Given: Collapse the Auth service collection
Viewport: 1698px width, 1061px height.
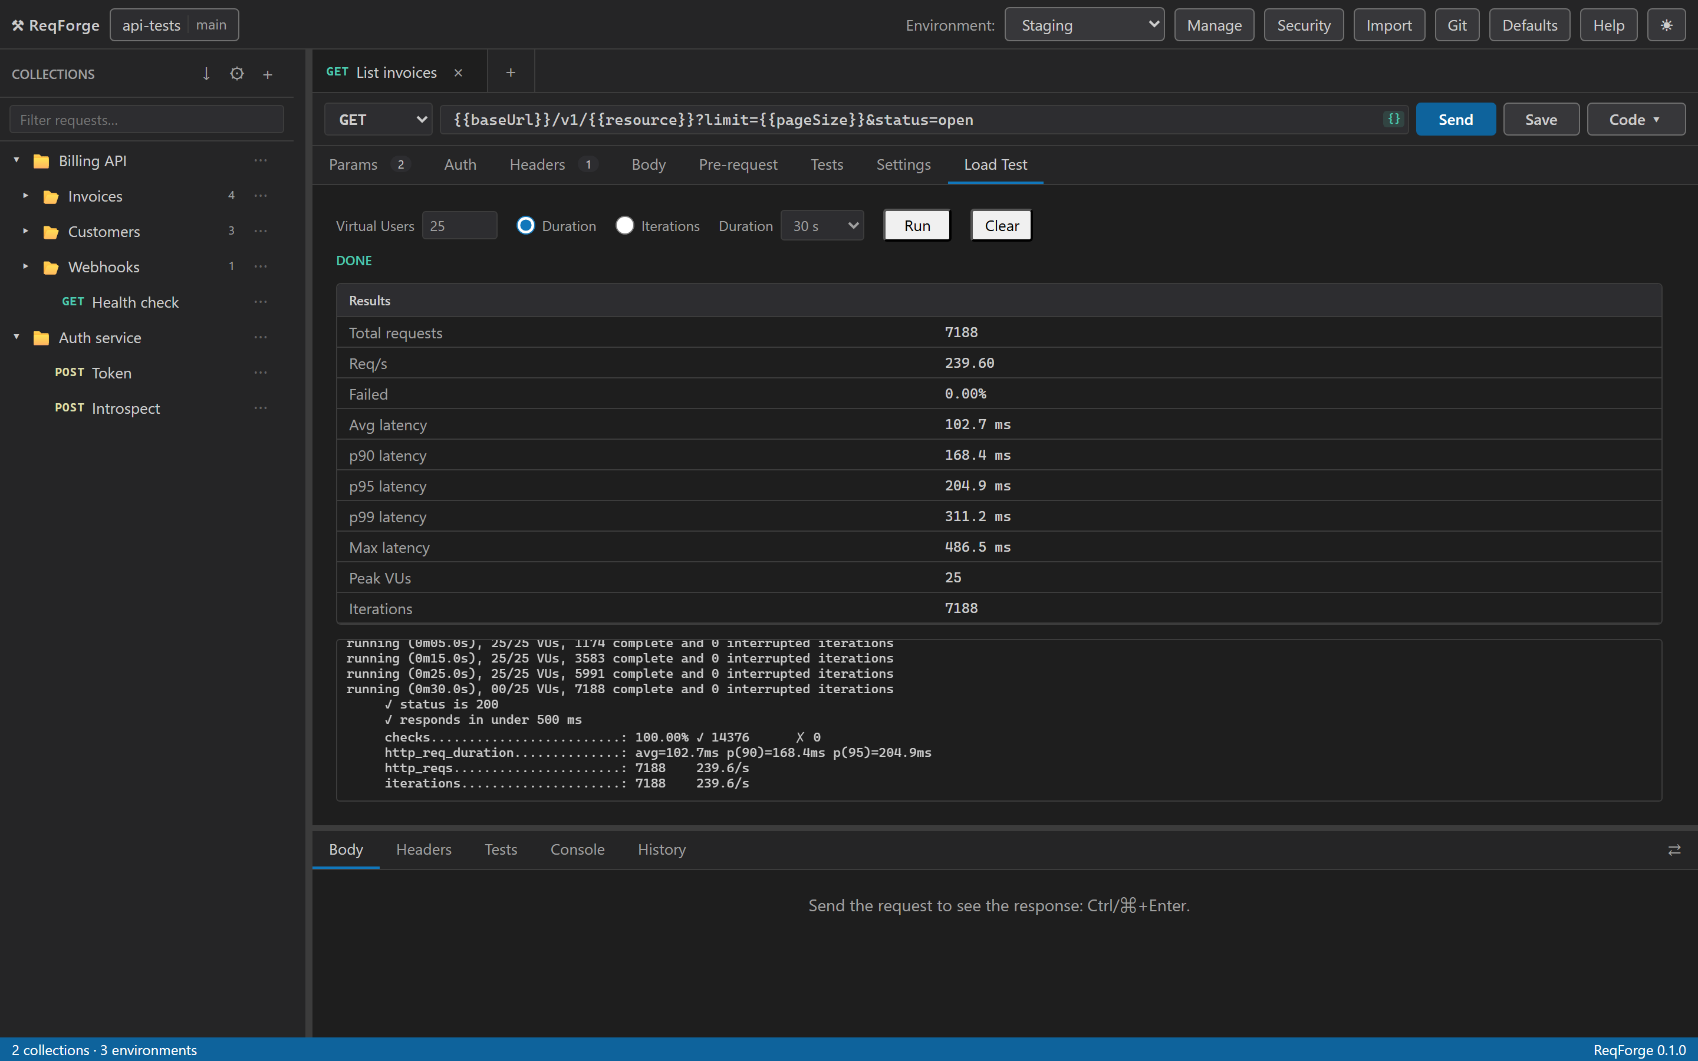Looking at the screenshot, I should (17, 338).
